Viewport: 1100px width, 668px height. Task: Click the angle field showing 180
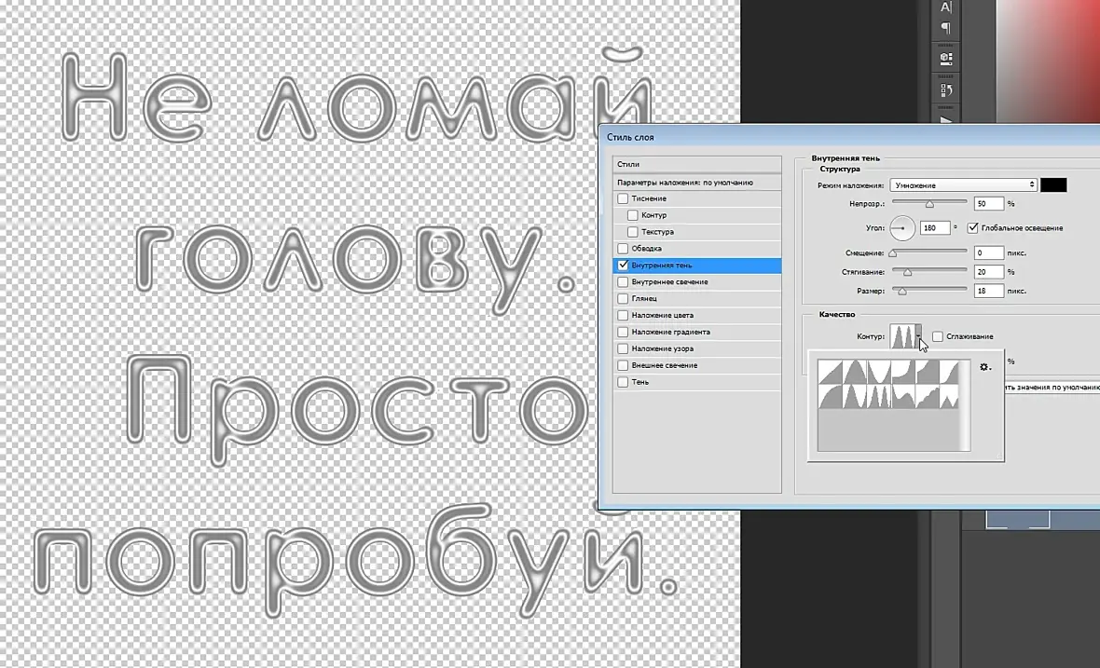tap(935, 228)
